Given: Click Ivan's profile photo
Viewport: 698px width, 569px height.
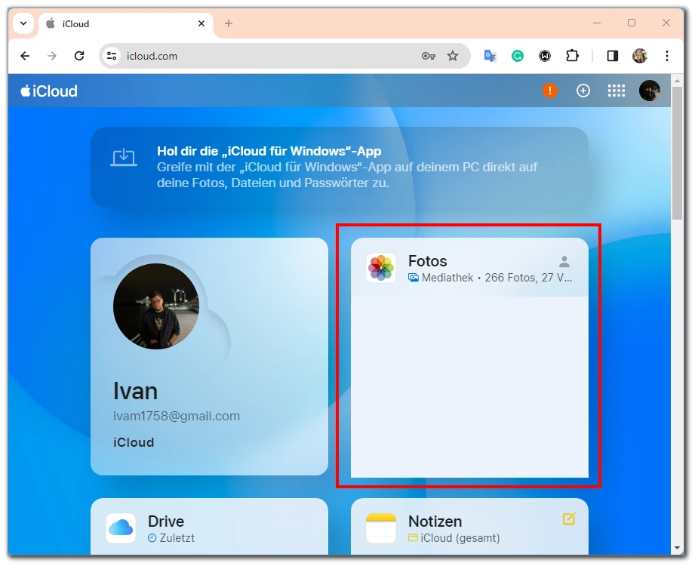Looking at the screenshot, I should 155,306.
